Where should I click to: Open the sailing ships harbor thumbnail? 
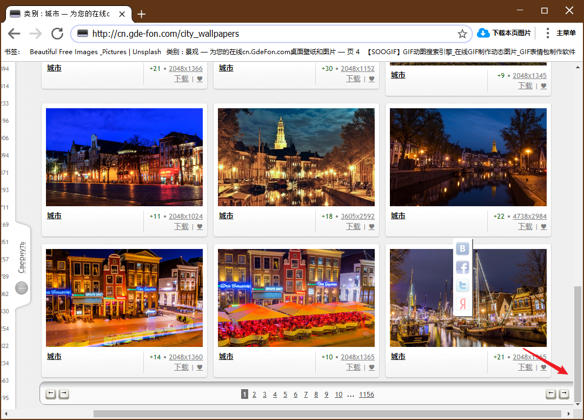click(x=468, y=298)
